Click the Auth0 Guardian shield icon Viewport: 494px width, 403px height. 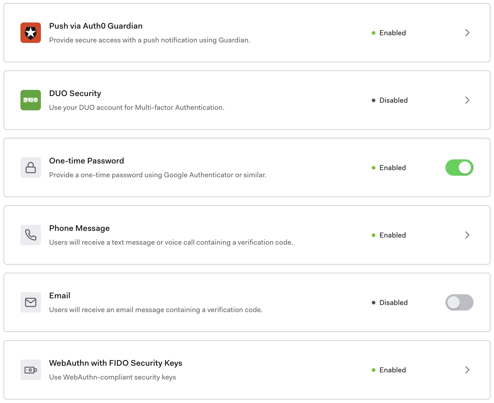pyautogui.click(x=31, y=33)
